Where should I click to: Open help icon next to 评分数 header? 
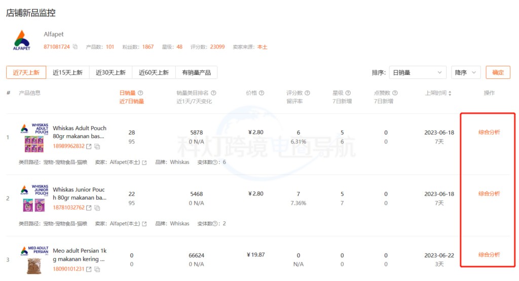pos(307,93)
